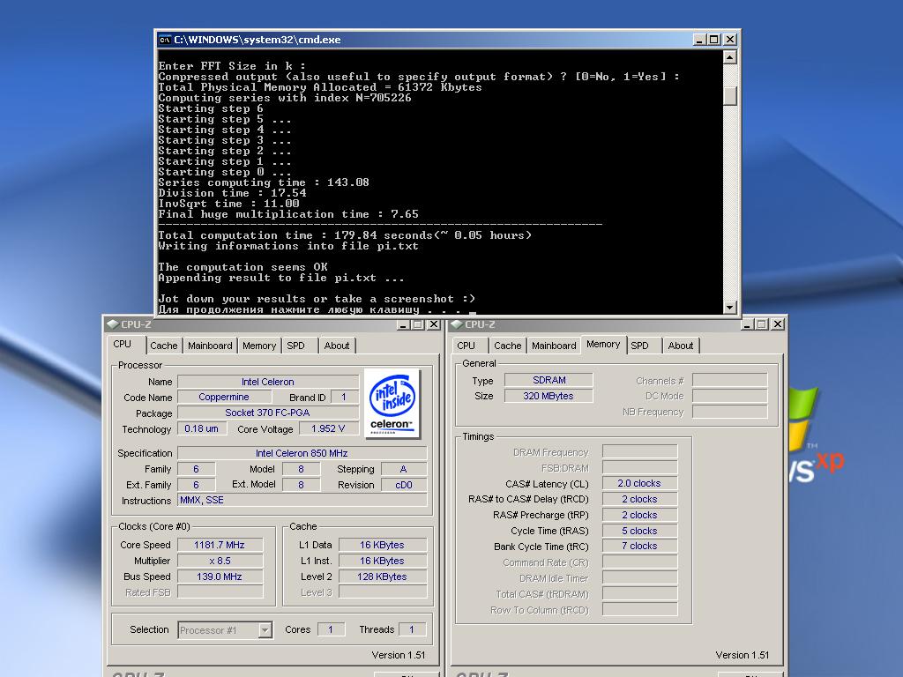Minimize the right CPU-Z window
The width and height of the screenshot is (903, 677).
click(747, 324)
